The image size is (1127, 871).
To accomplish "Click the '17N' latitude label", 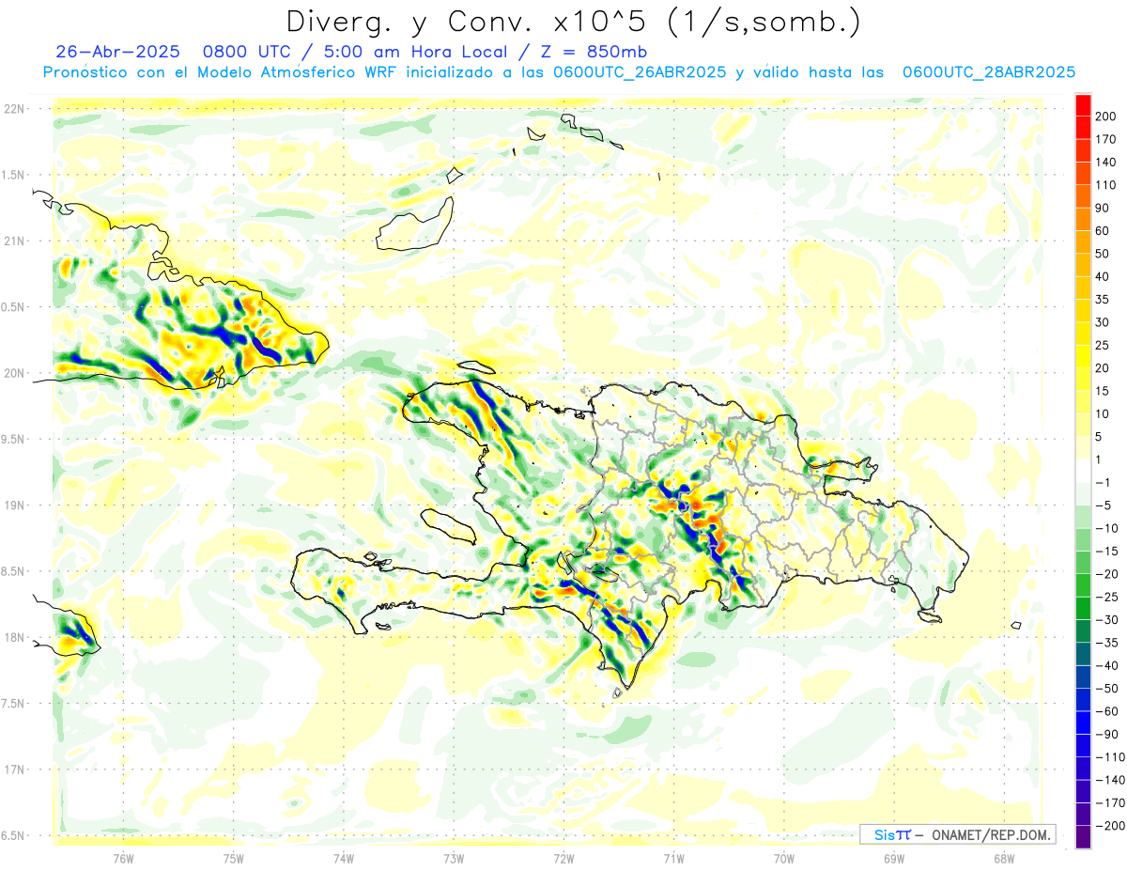I will (x=14, y=770).
